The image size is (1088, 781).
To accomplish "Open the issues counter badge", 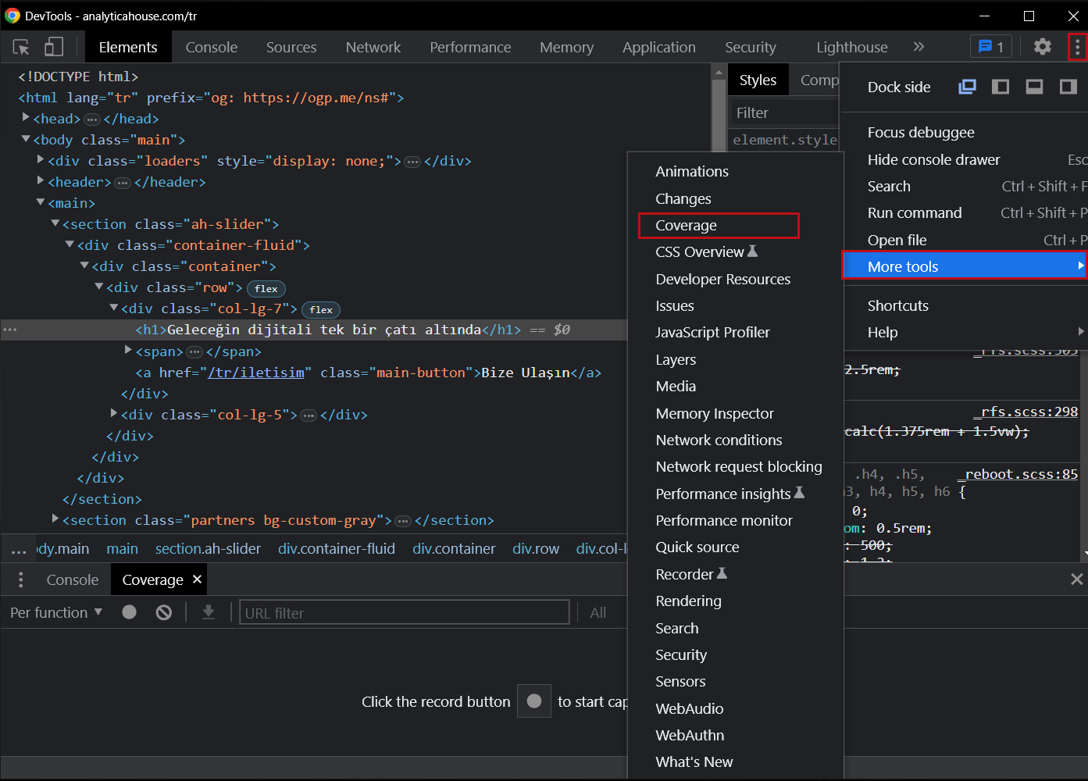I will (x=991, y=47).
